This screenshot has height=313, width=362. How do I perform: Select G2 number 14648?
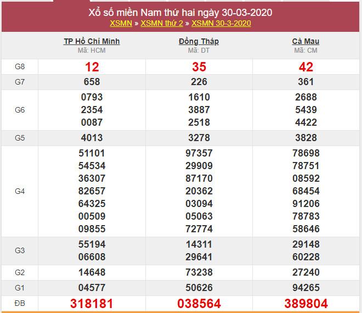(x=92, y=272)
